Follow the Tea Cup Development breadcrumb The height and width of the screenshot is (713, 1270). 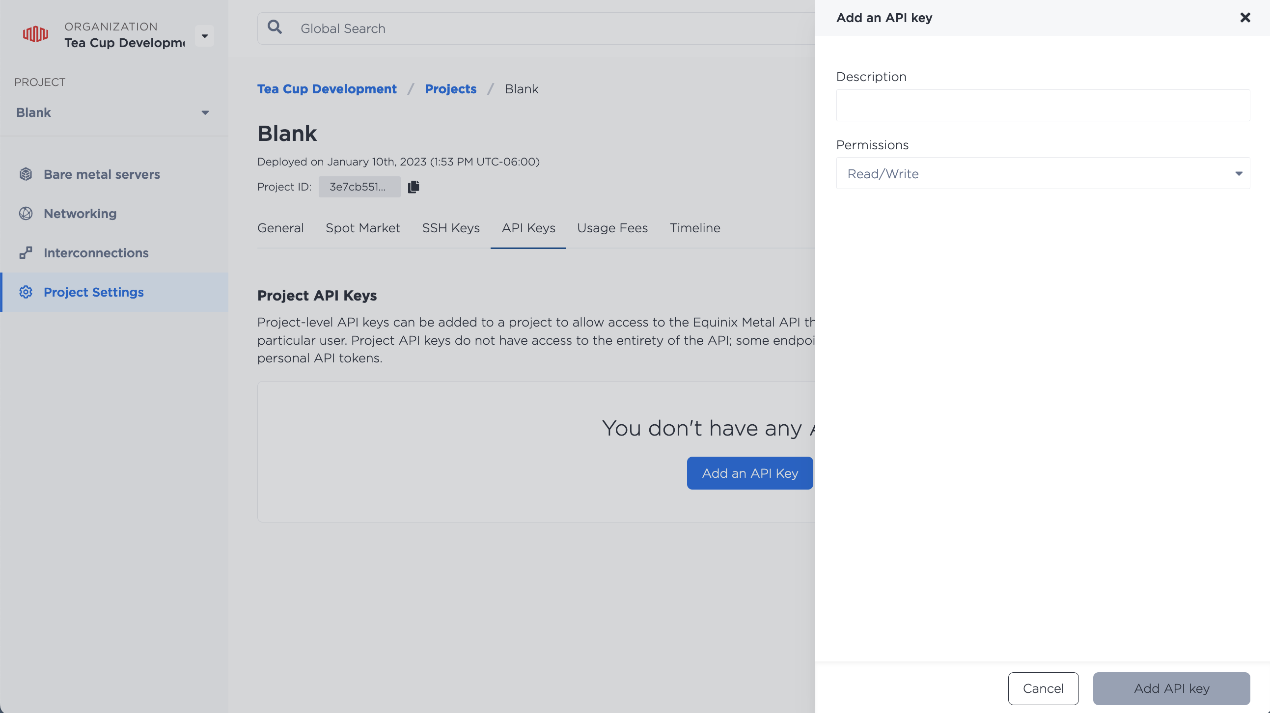[327, 89]
